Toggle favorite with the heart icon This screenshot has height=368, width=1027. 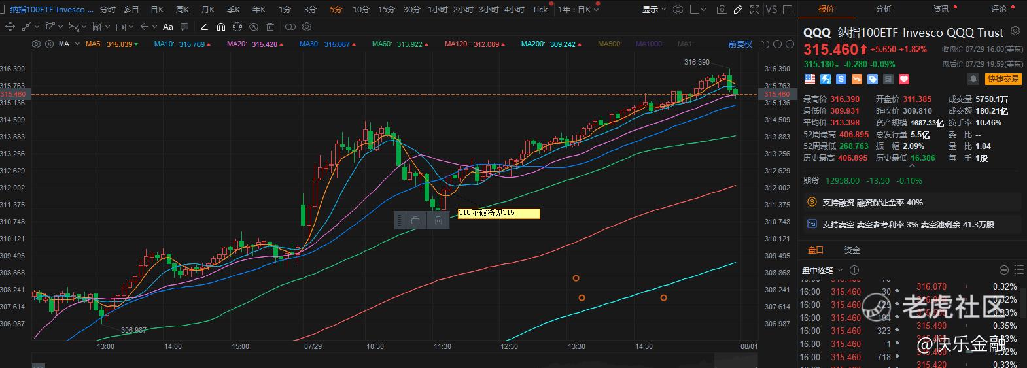coord(904,79)
